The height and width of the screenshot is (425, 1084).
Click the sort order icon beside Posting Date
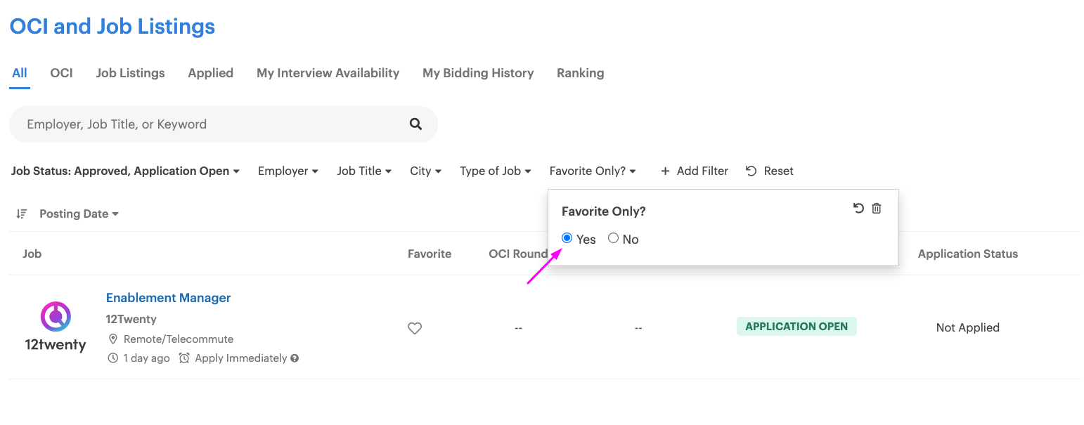tap(22, 214)
